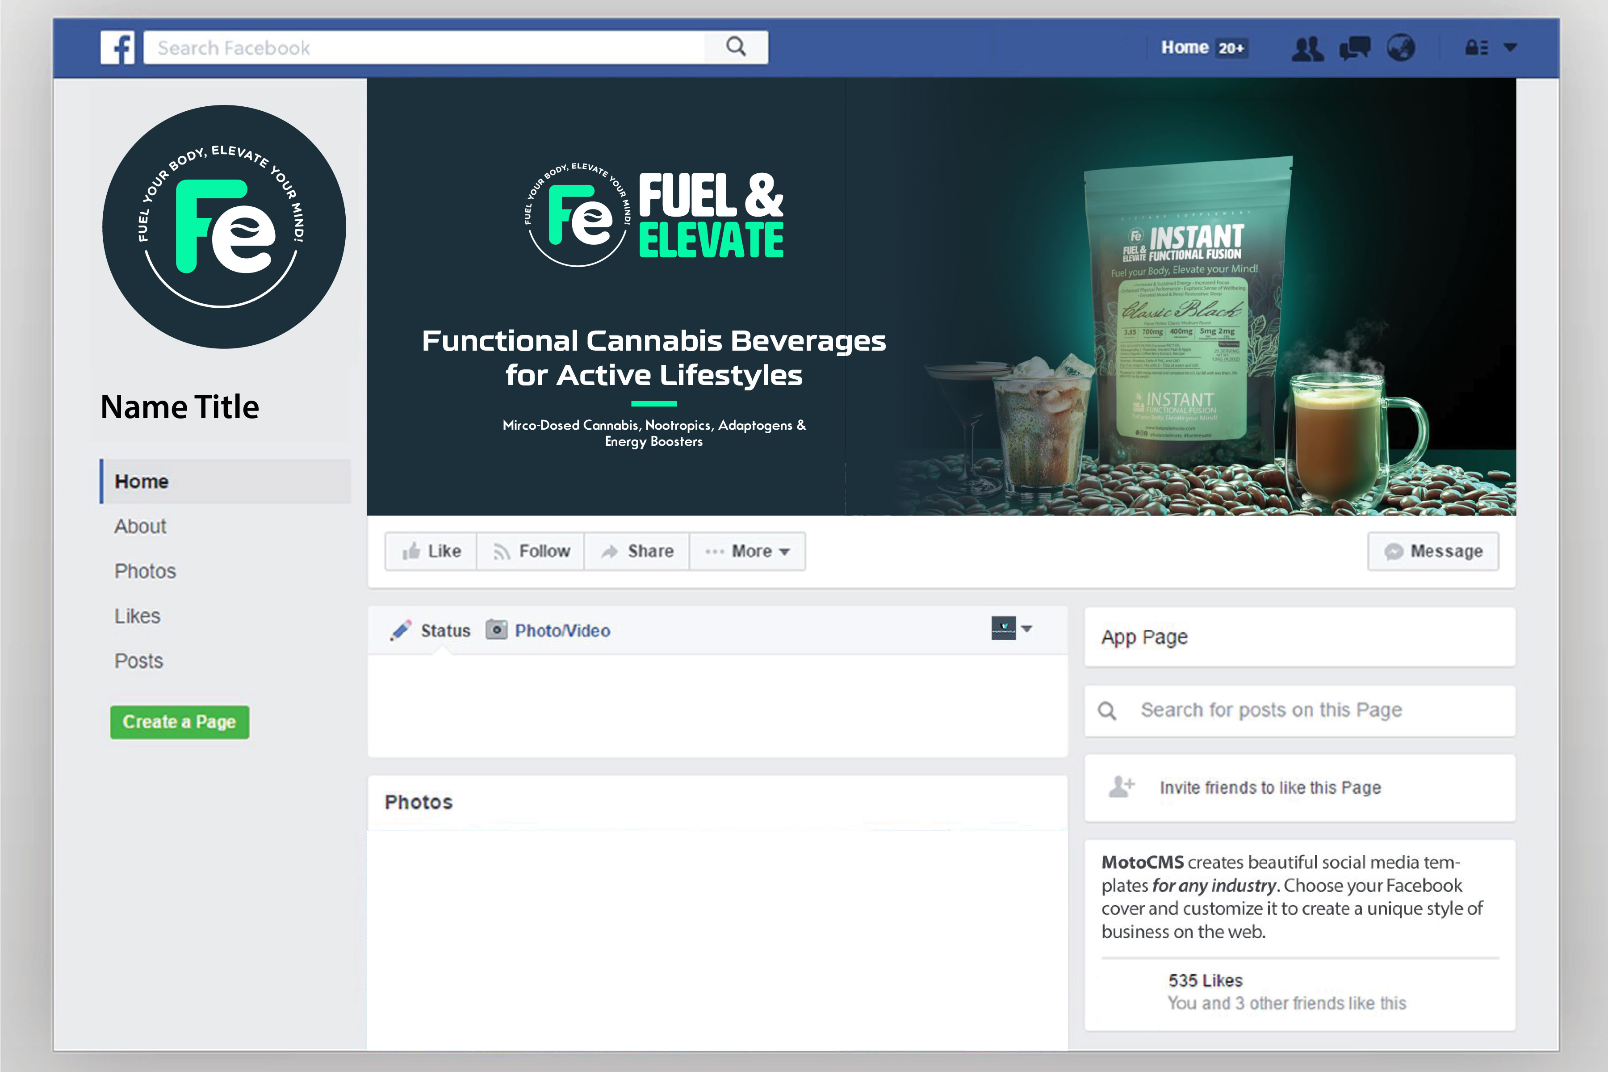1608x1072 pixels.
Task: Click the Fe circular profile picture
Action: click(x=224, y=226)
